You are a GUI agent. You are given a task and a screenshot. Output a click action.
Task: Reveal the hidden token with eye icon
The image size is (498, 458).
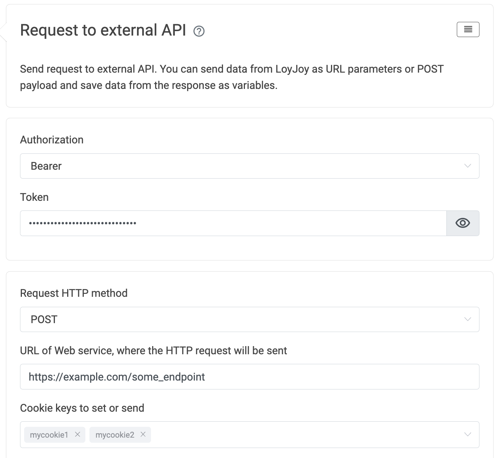click(462, 223)
